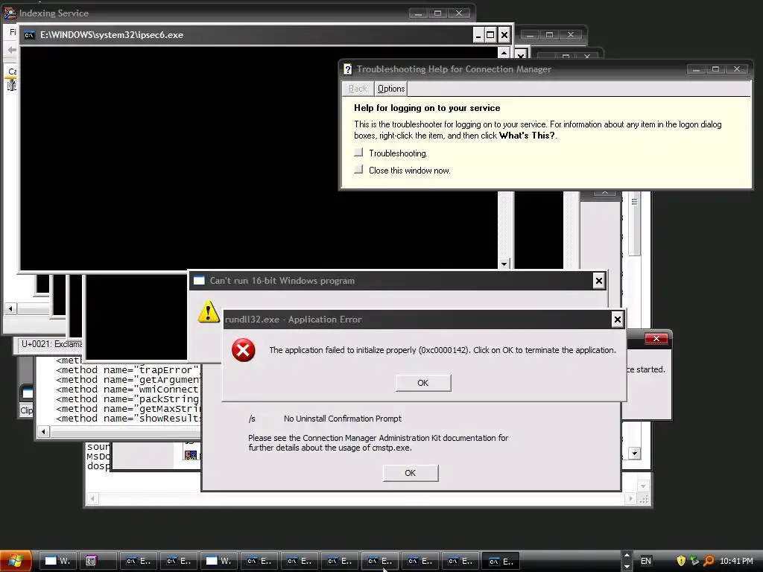Click the packString method line
Viewport: 763px width, 572px height.
[127, 399]
